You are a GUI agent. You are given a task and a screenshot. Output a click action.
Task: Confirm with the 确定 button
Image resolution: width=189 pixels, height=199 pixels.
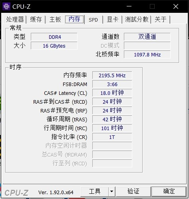(x=169, y=191)
